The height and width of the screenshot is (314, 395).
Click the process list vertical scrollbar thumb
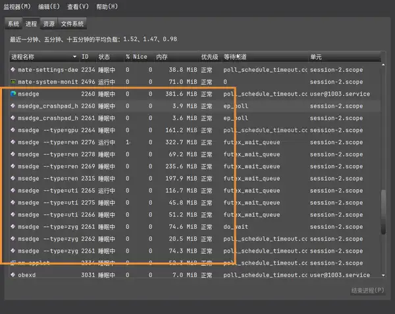click(383, 212)
